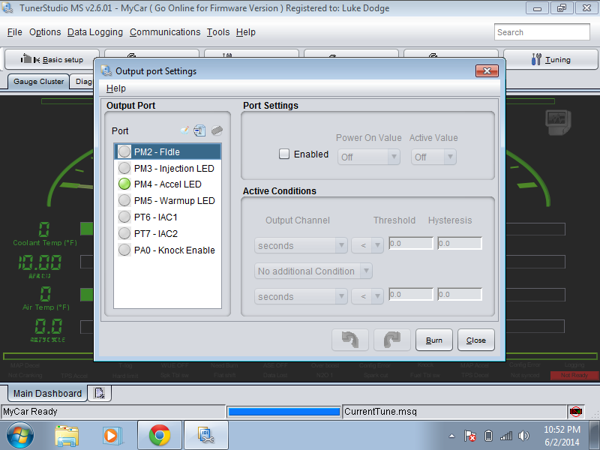Click the first Threshold input field
This screenshot has width=600, height=450.
click(x=411, y=243)
